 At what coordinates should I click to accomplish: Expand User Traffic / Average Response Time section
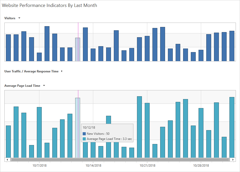pyautogui.click(x=62, y=71)
